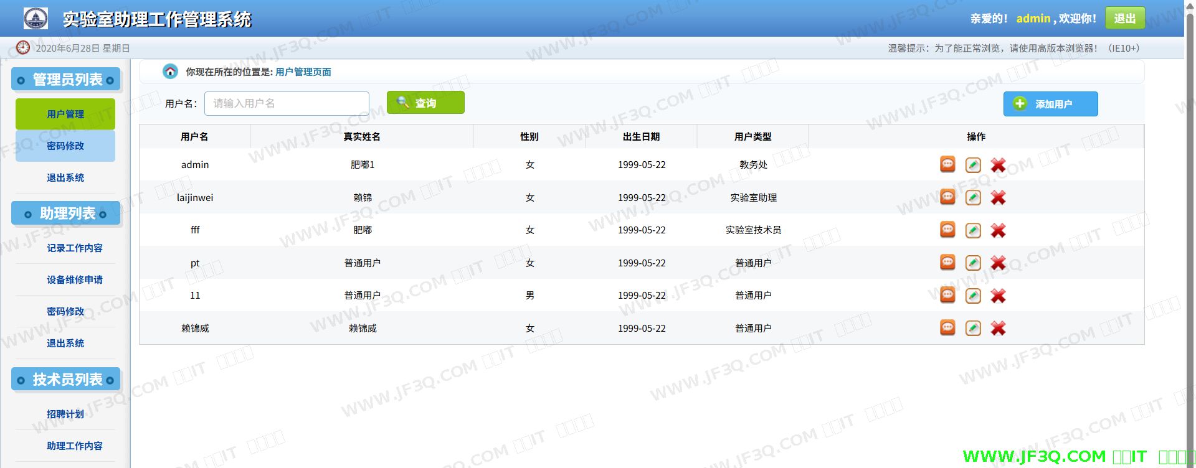Image resolution: width=1196 pixels, height=468 pixels.
Task: Open 用户管理 in sidebar menu
Action: [x=65, y=114]
